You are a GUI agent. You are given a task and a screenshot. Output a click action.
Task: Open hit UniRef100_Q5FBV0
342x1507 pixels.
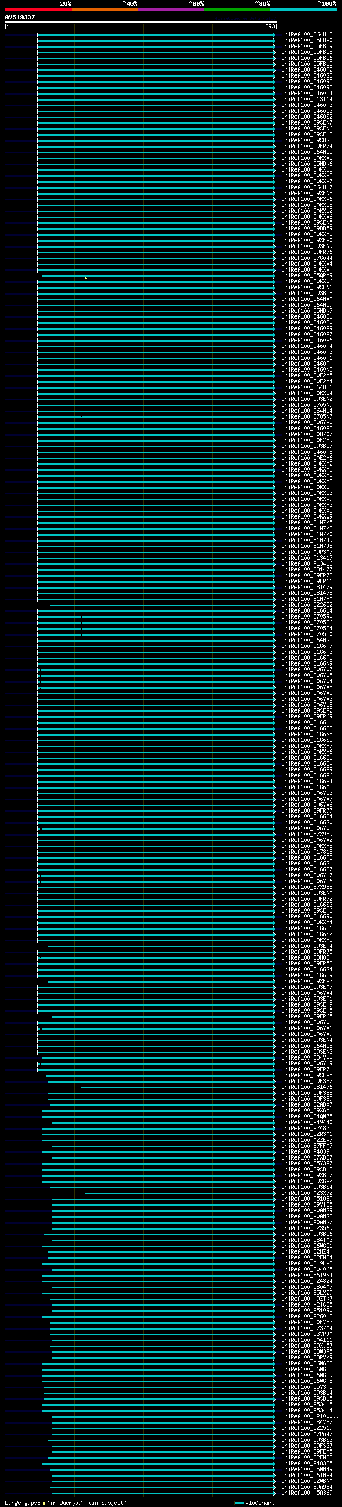pyautogui.click(x=307, y=41)
